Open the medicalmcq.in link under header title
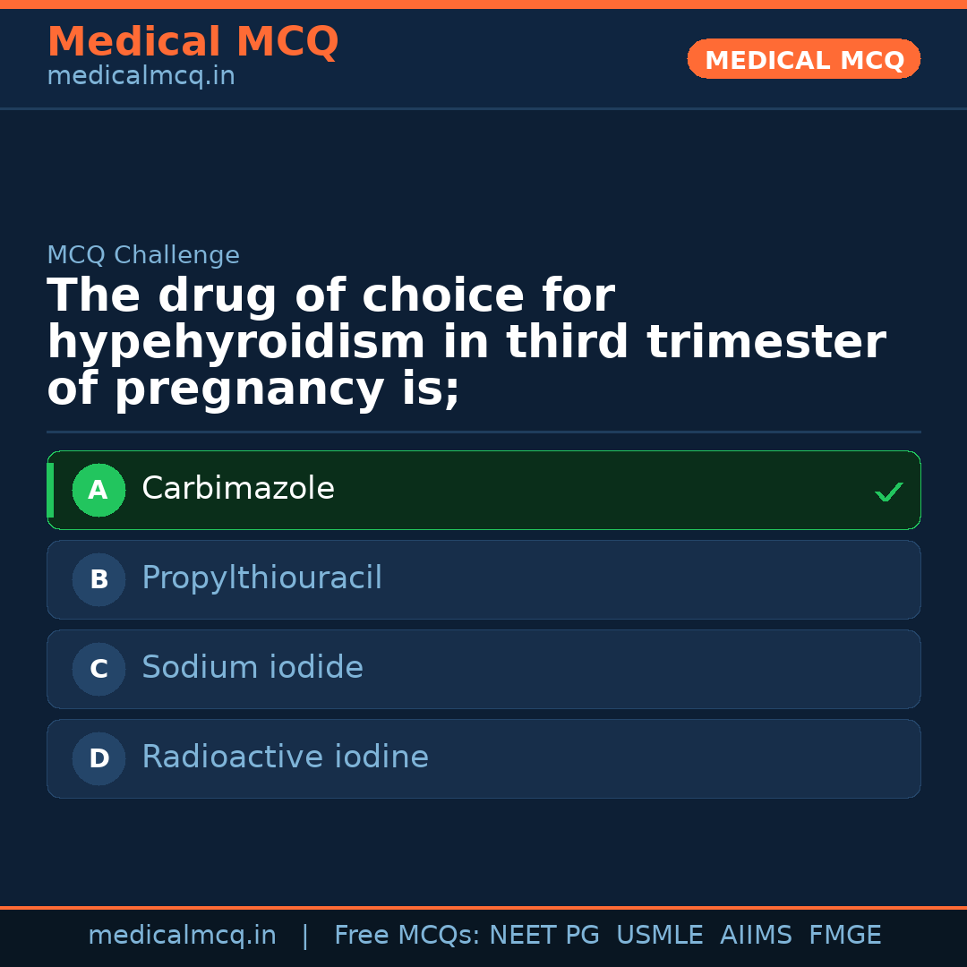 tap(141, 77)
